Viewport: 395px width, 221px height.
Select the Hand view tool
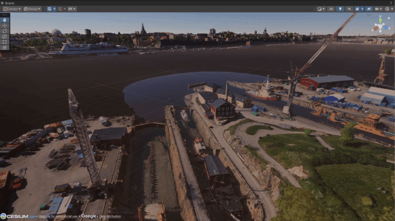[5, 20]
